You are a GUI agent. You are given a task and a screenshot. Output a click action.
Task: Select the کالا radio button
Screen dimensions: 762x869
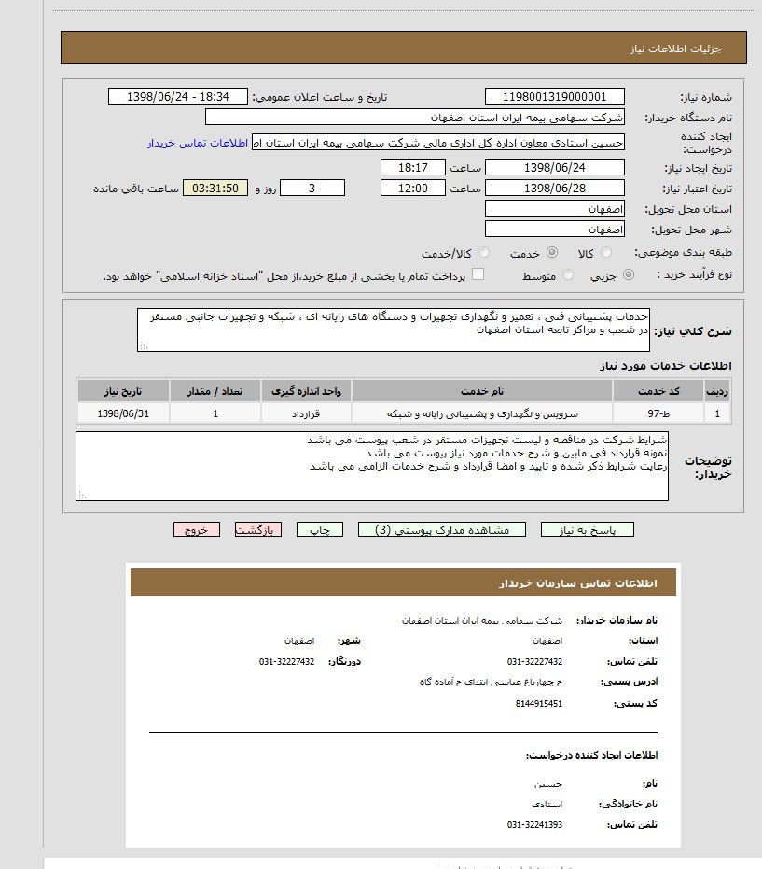point(607,253)
